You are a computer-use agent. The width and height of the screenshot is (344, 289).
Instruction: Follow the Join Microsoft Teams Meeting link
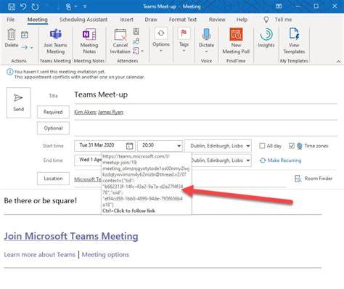(71, 236)
